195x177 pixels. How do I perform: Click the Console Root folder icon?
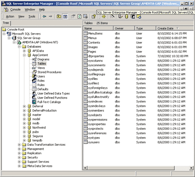point(4,29)
